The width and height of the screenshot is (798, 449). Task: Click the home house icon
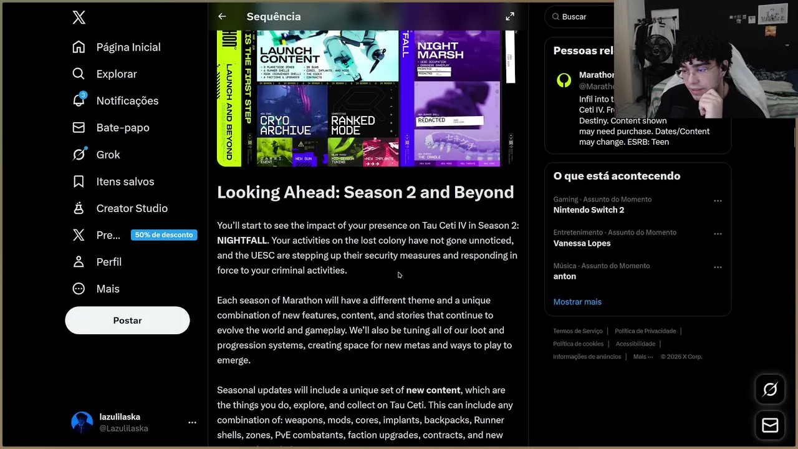[x=79, y=47]
